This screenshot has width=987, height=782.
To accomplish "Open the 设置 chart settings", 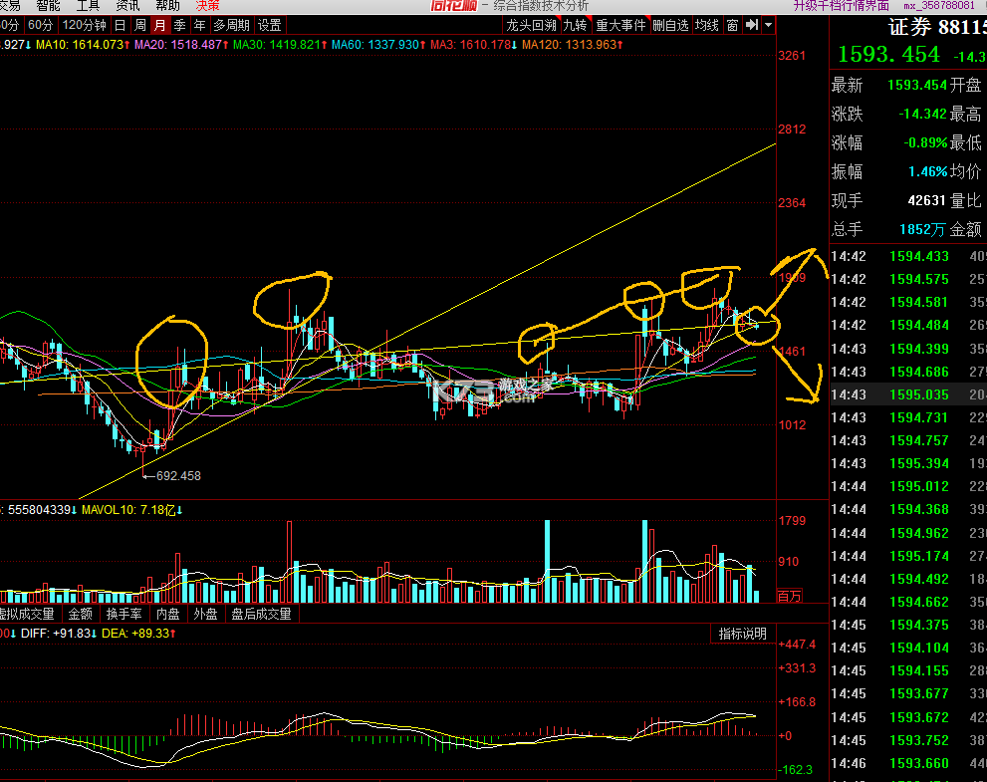I will click(270, 25).
